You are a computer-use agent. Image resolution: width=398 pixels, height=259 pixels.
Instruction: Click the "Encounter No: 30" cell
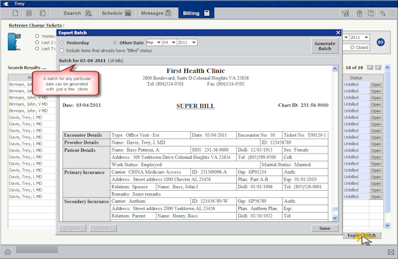click(259, 135)
